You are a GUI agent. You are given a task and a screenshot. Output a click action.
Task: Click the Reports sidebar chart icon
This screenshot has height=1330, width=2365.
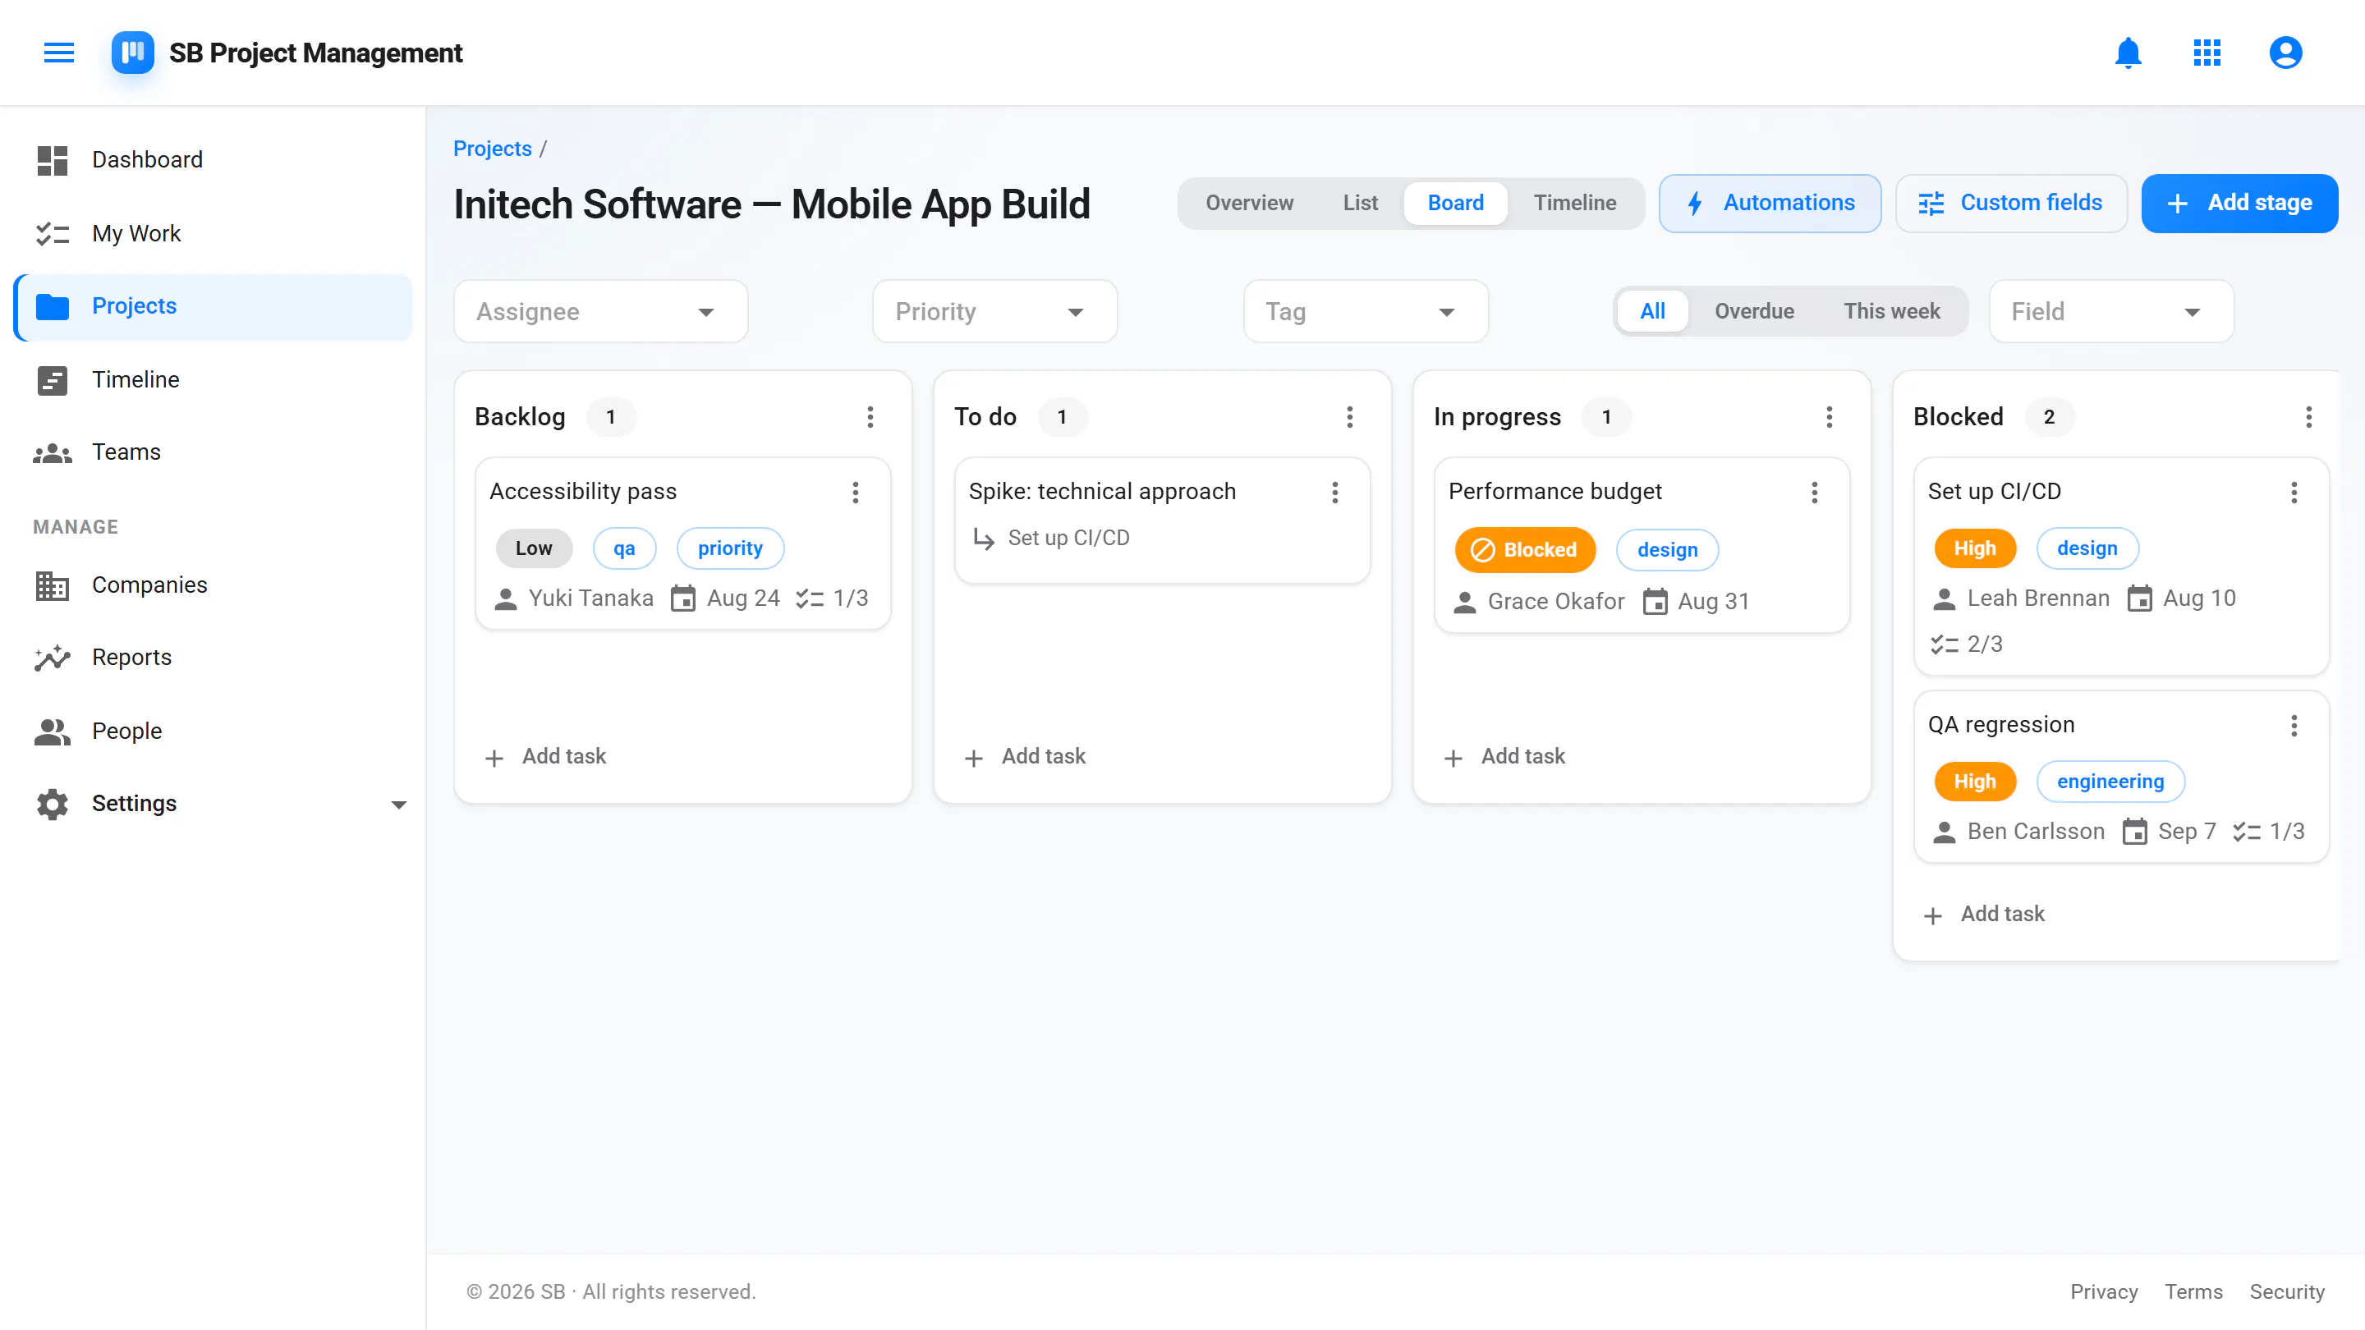tap(53, 657)
